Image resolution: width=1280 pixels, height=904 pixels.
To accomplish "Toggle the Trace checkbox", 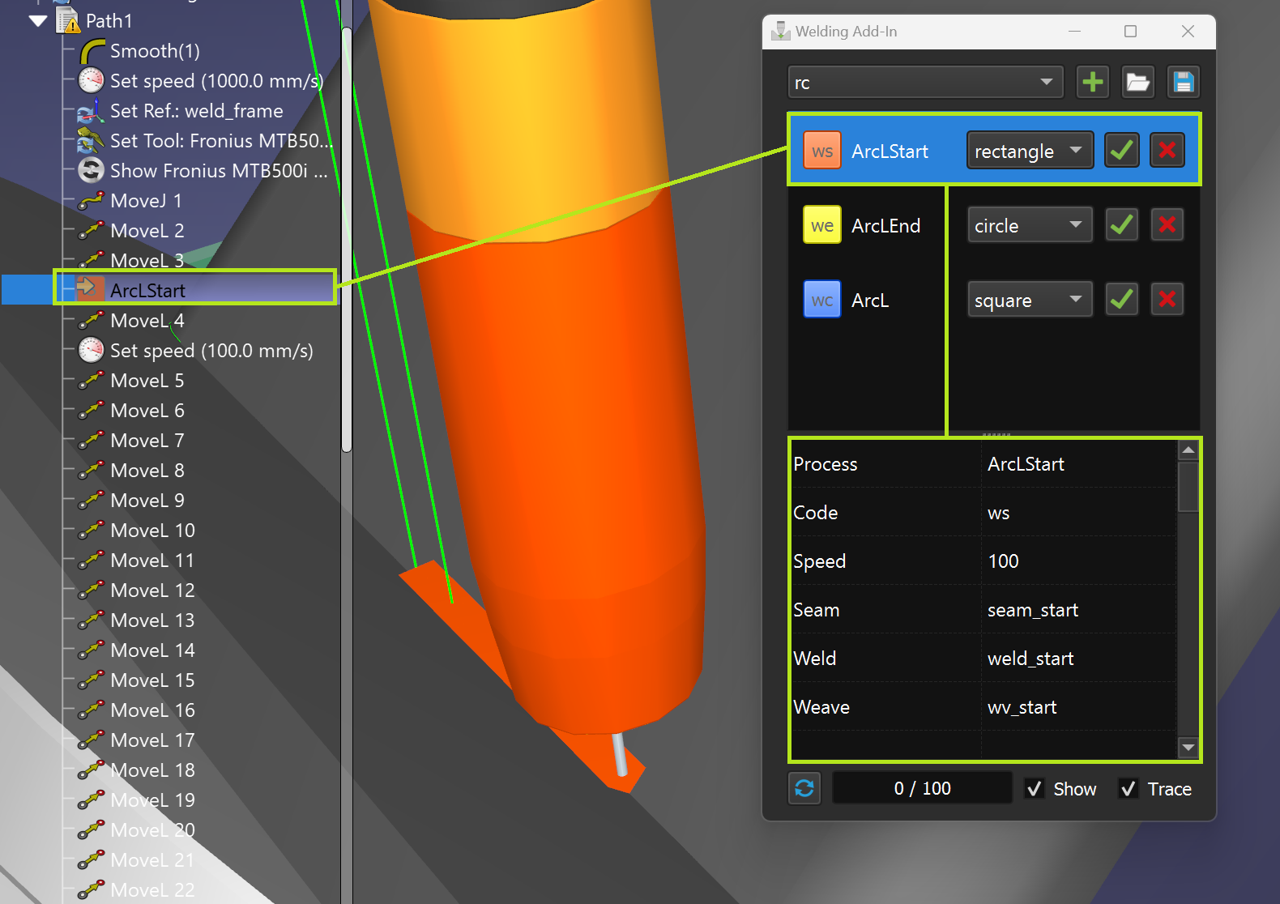I will pyautogui.click(x=1128, y=788).
